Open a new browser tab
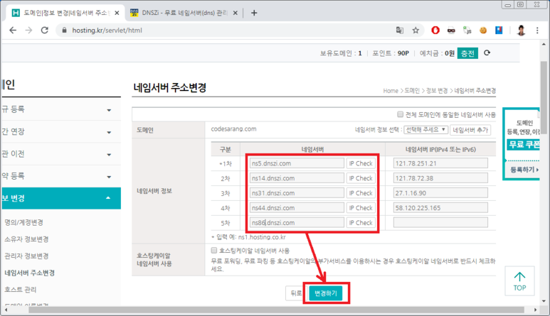 (254, 13)
